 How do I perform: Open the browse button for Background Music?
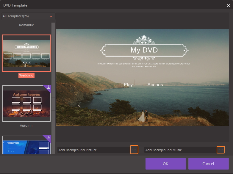(x=221, y=150)
